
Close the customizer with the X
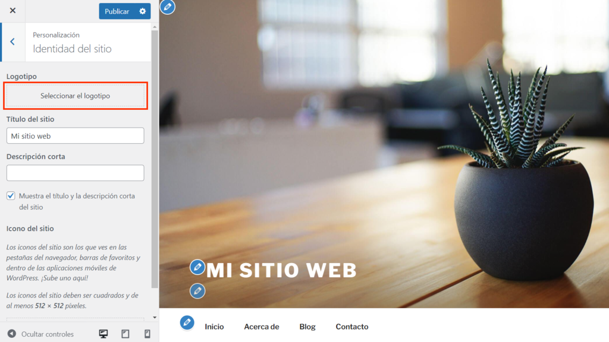coord(12,10)
